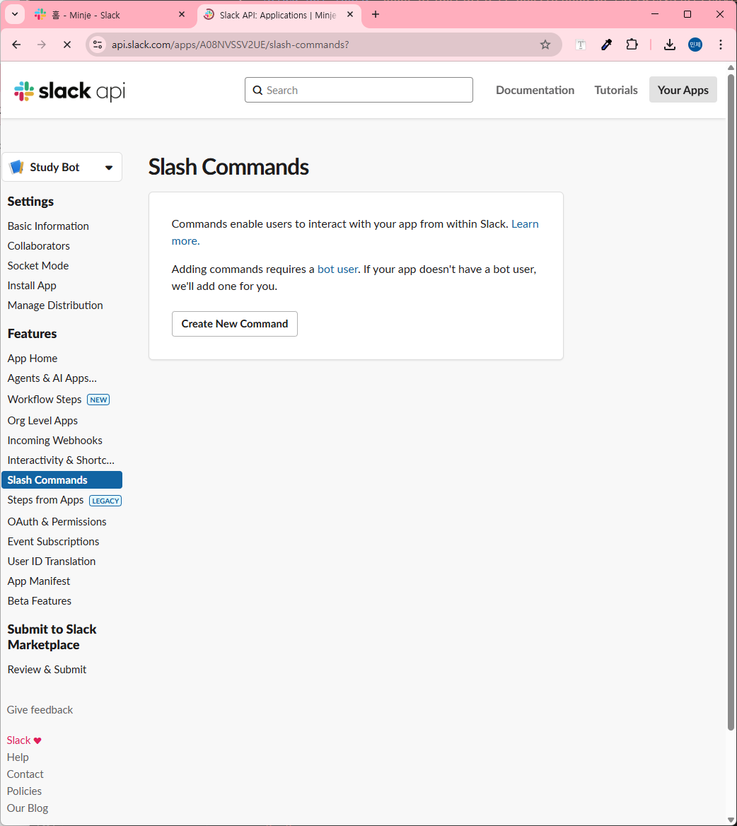Select App Home in Features
Image resolution: width=737 pixels, height=826 pixels.
[x=32, y=359]
